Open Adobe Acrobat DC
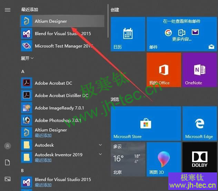This screenshot has height=191, width=218. click(x=62, y=83)
